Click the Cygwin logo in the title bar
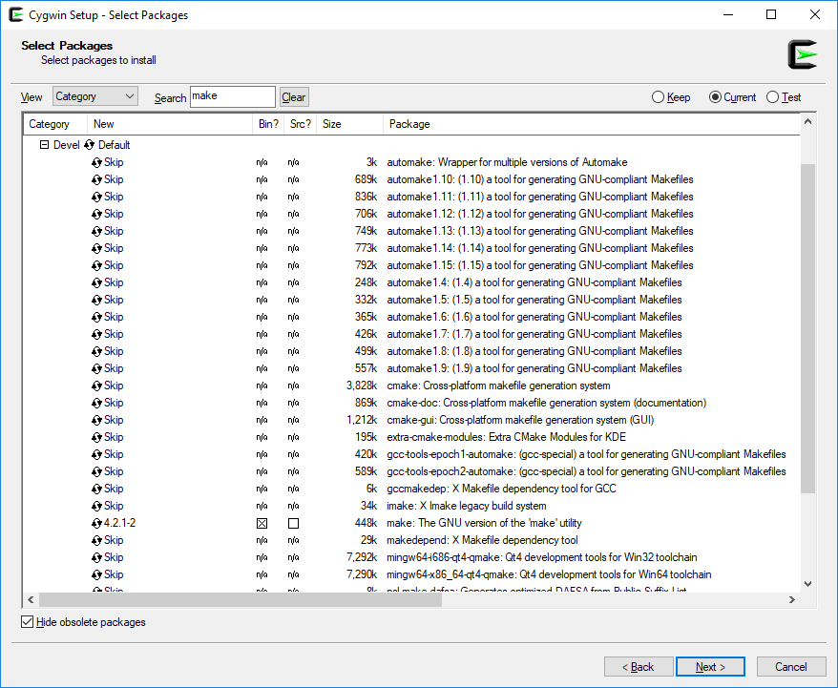 coord(16,14)
